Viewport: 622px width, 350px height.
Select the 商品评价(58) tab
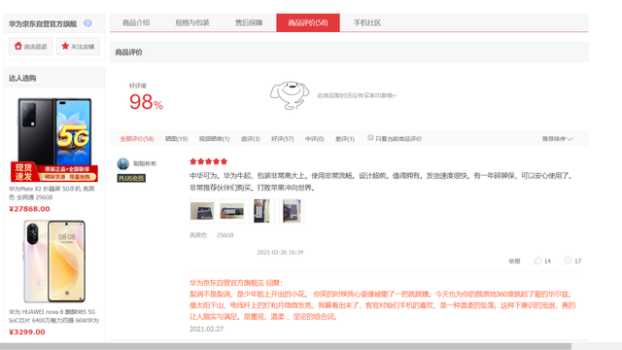click(x=308, y=22)
